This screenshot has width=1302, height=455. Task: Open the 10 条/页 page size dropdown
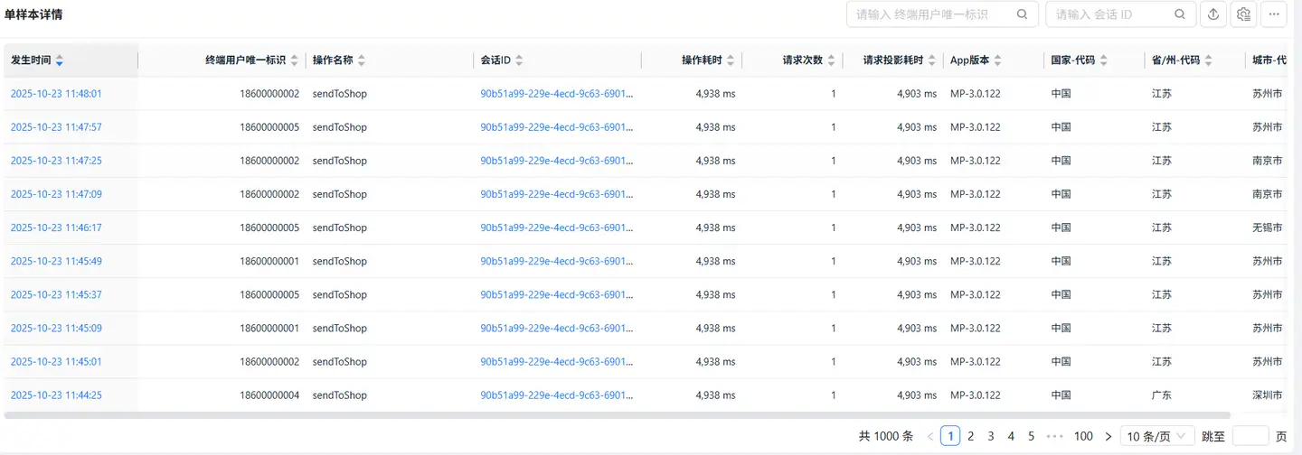pyautogui.click(x=1157, y=436)
